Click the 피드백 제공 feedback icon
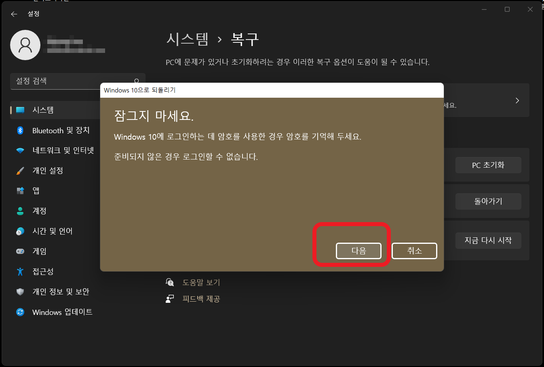 pos(170,299)
